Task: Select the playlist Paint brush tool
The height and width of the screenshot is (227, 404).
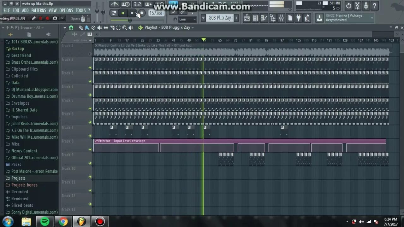Action: [x=87, y=28]
